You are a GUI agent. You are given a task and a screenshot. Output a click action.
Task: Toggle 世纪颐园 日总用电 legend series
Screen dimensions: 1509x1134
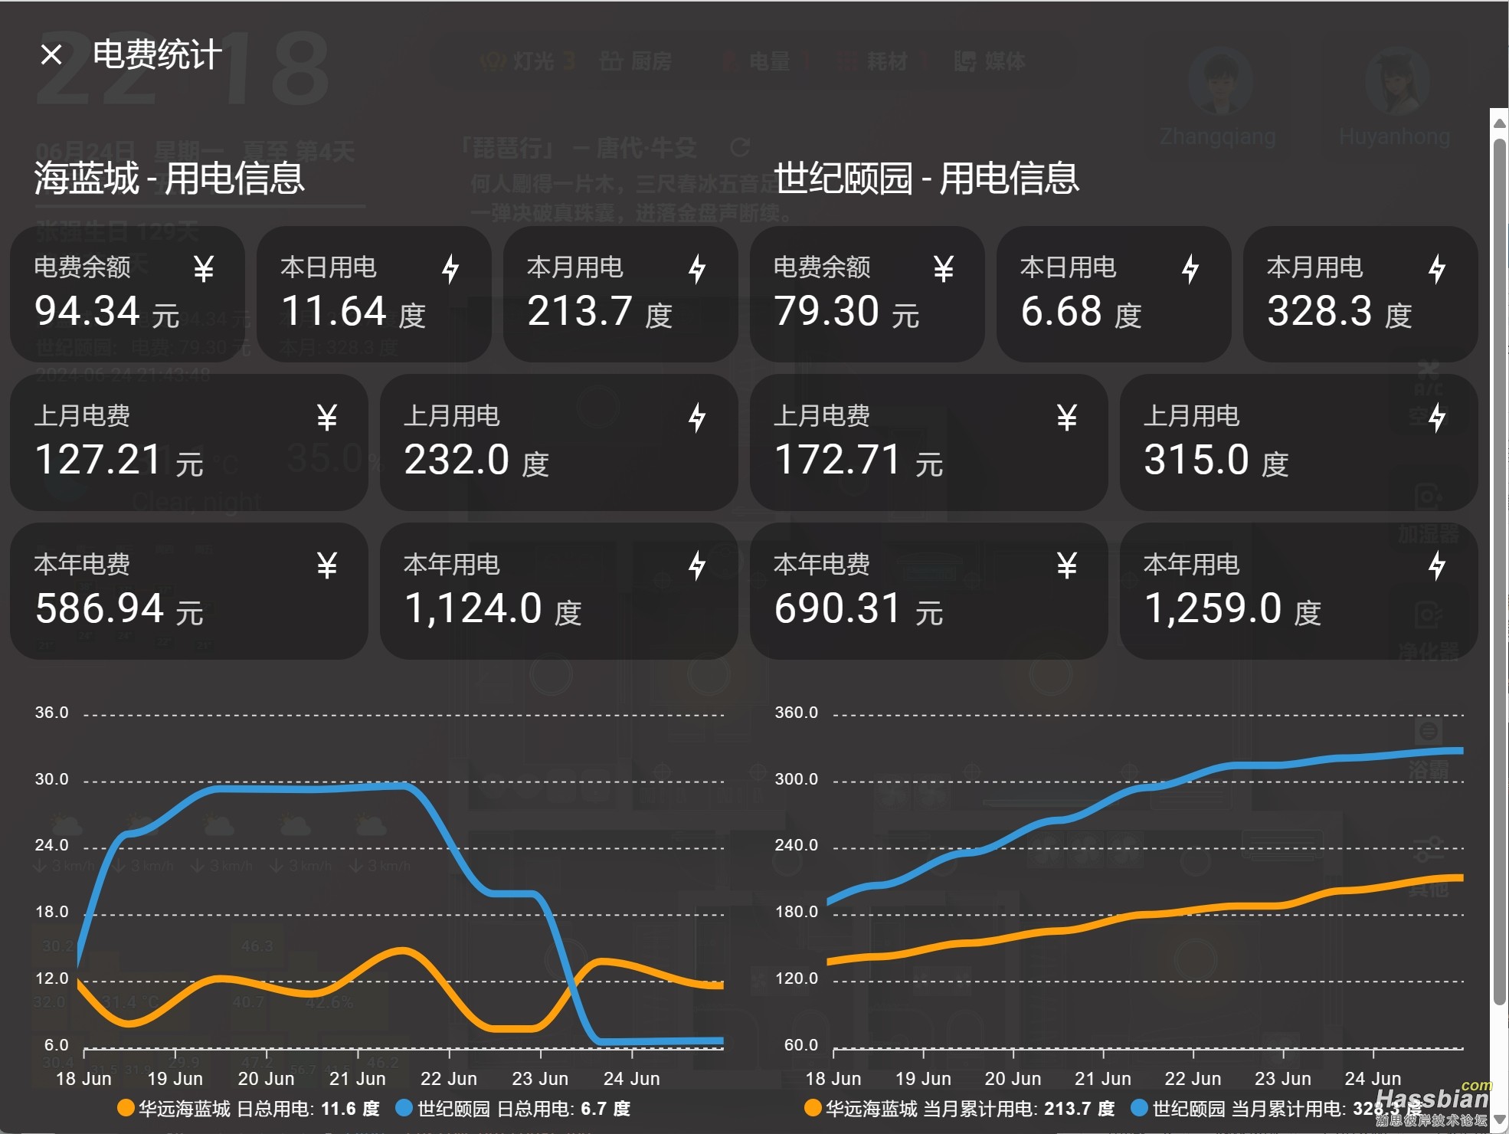point(513,1109)
